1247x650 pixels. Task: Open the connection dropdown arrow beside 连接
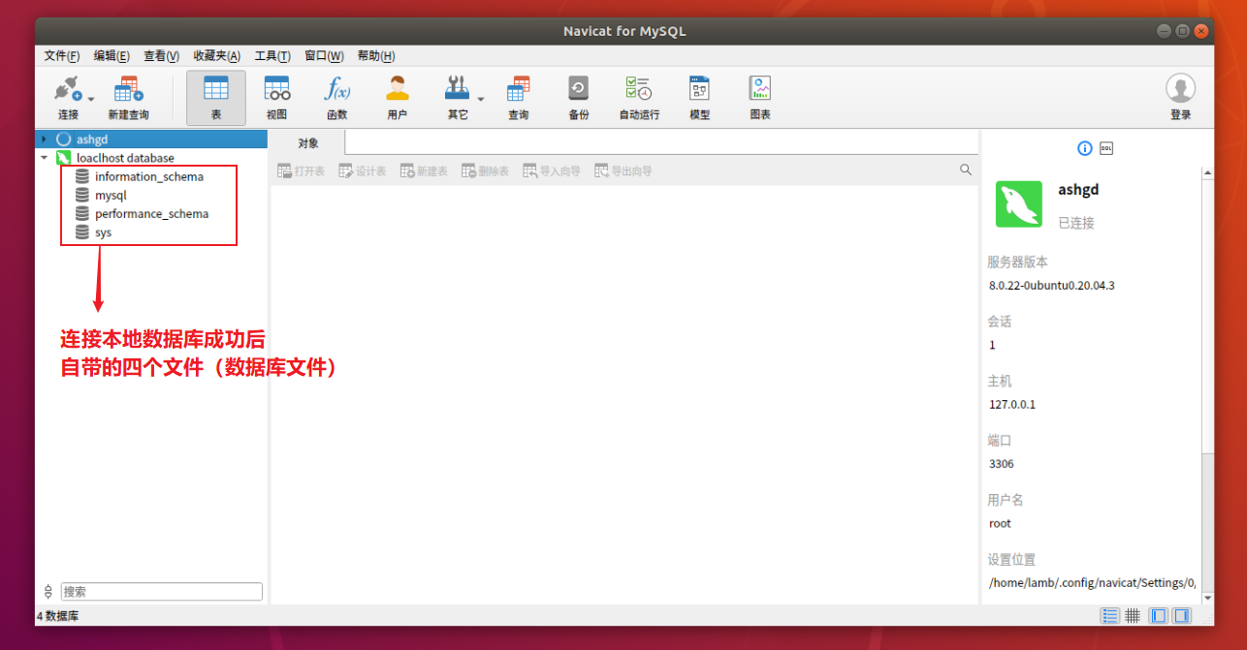click(91, 99)
